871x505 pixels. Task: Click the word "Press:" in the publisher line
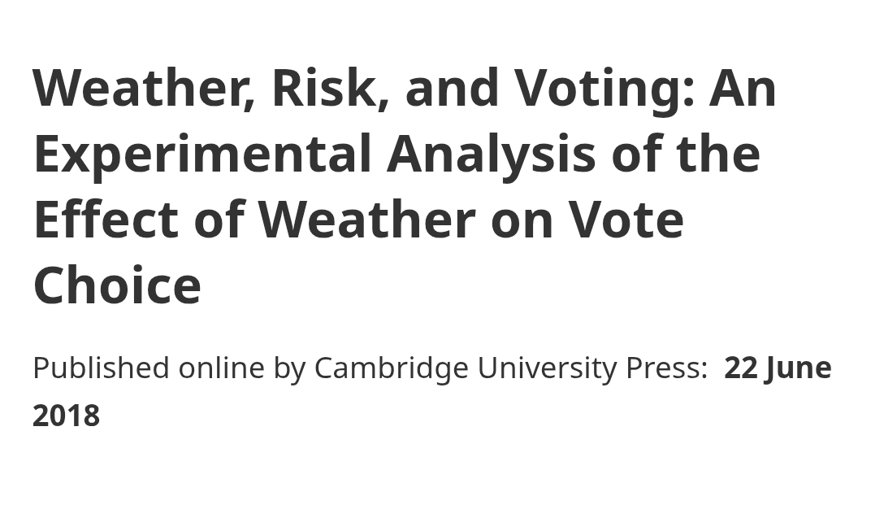(666, 368)
